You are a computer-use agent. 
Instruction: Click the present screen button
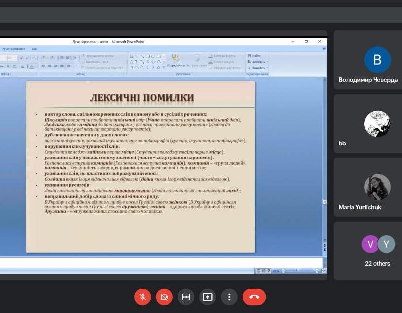click(207, 297)
